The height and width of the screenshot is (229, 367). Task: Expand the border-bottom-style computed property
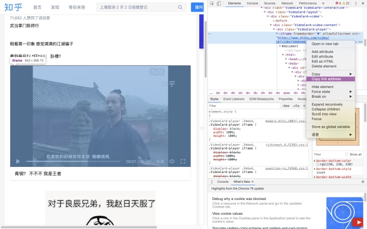pos(314,169)
